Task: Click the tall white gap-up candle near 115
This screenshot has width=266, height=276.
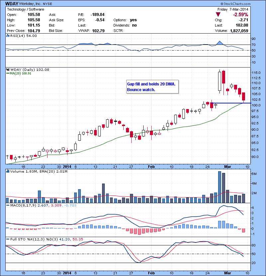Action: pyautogui.click(x=219, y=81)
